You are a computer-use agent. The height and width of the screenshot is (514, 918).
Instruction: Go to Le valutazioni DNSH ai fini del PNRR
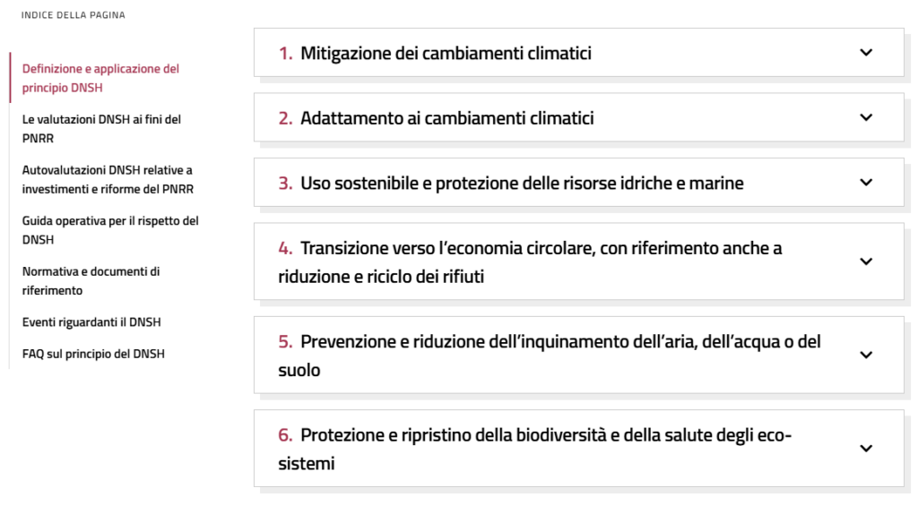click(101, 128)
